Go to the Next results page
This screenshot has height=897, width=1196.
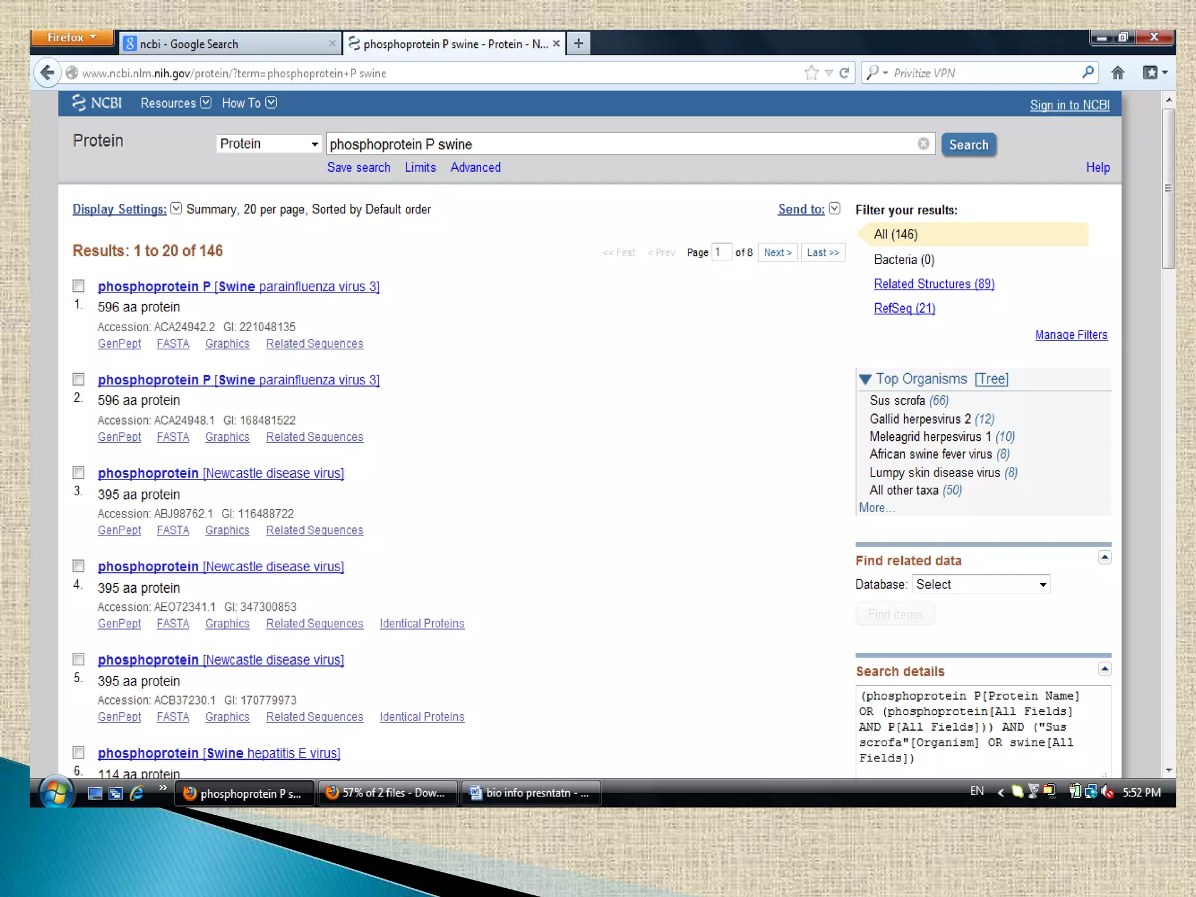coord(777,253)
